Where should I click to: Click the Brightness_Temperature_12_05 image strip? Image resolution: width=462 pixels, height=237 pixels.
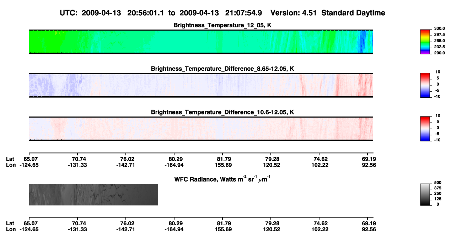pyautogui.click(x=201, y=42)
